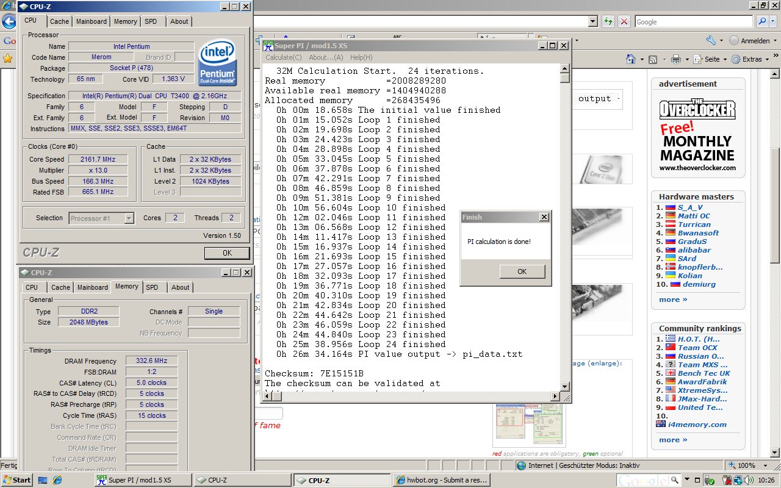Click the Super PI scroll up arrow
781x488 pixels.
[x=565, y=68]
